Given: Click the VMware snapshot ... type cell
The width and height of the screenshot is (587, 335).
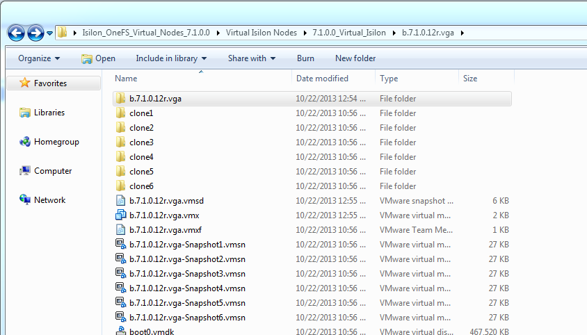Looking at the screenshot, I should 417,201.
